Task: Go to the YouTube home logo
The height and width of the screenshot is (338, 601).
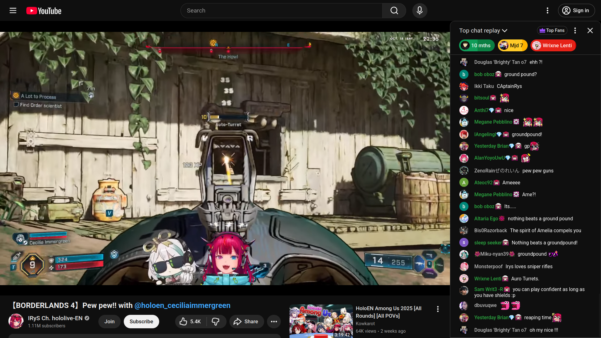Action: [44, 11]
